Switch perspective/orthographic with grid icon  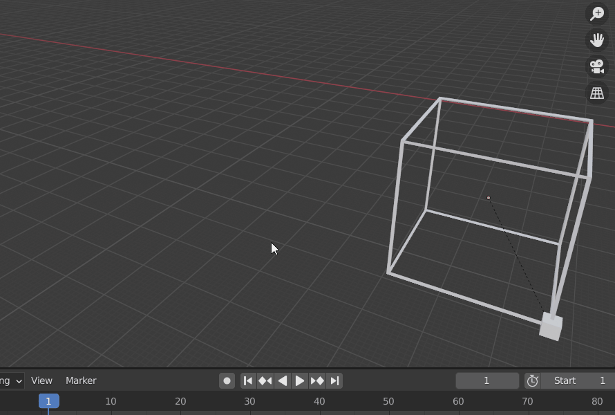tap(597, 93)
